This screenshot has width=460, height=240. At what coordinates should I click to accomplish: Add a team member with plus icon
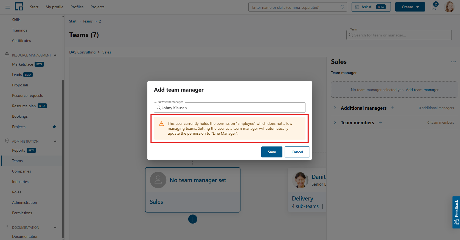[x=380, y=123]
